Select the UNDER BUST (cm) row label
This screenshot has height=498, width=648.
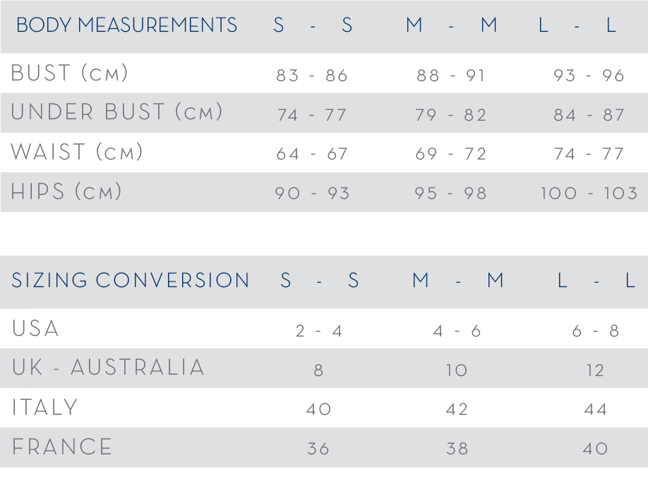point(117,112)
